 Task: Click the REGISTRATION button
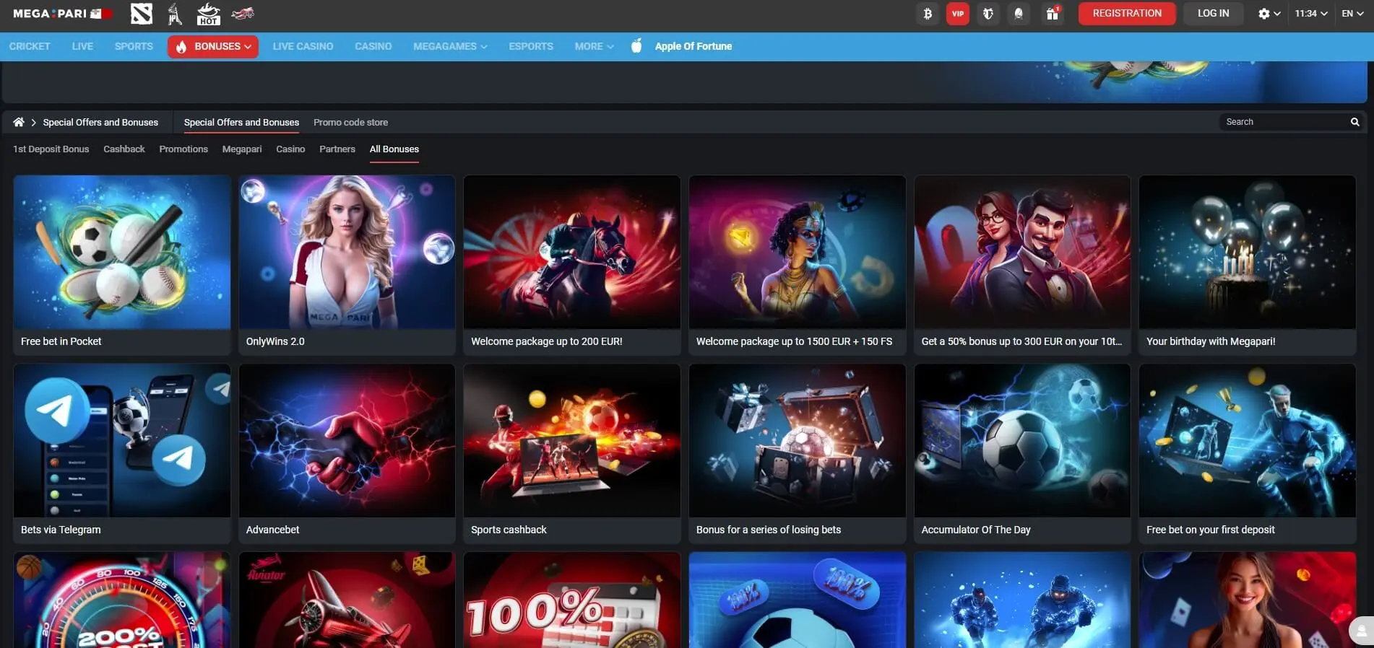[x=1126, y=14]
